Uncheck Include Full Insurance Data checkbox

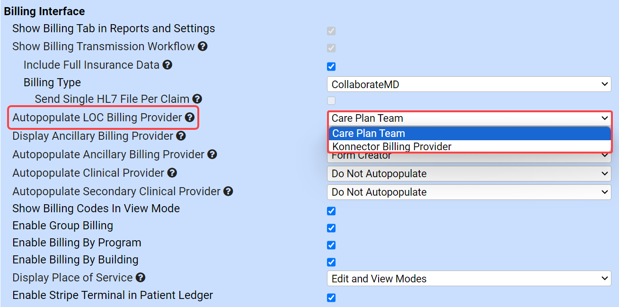point(331,66)
